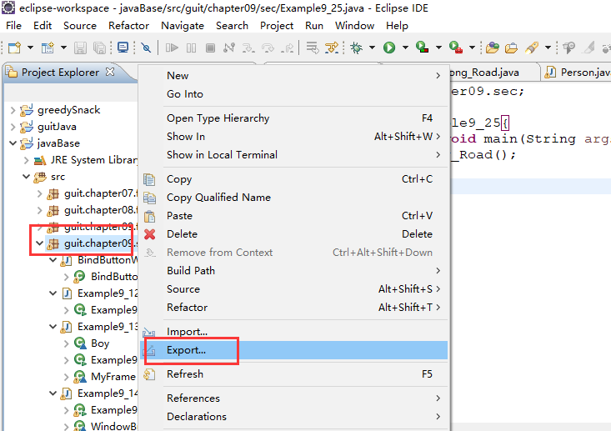Click the second New item wizard icon
611x431 pixels.
48,48
